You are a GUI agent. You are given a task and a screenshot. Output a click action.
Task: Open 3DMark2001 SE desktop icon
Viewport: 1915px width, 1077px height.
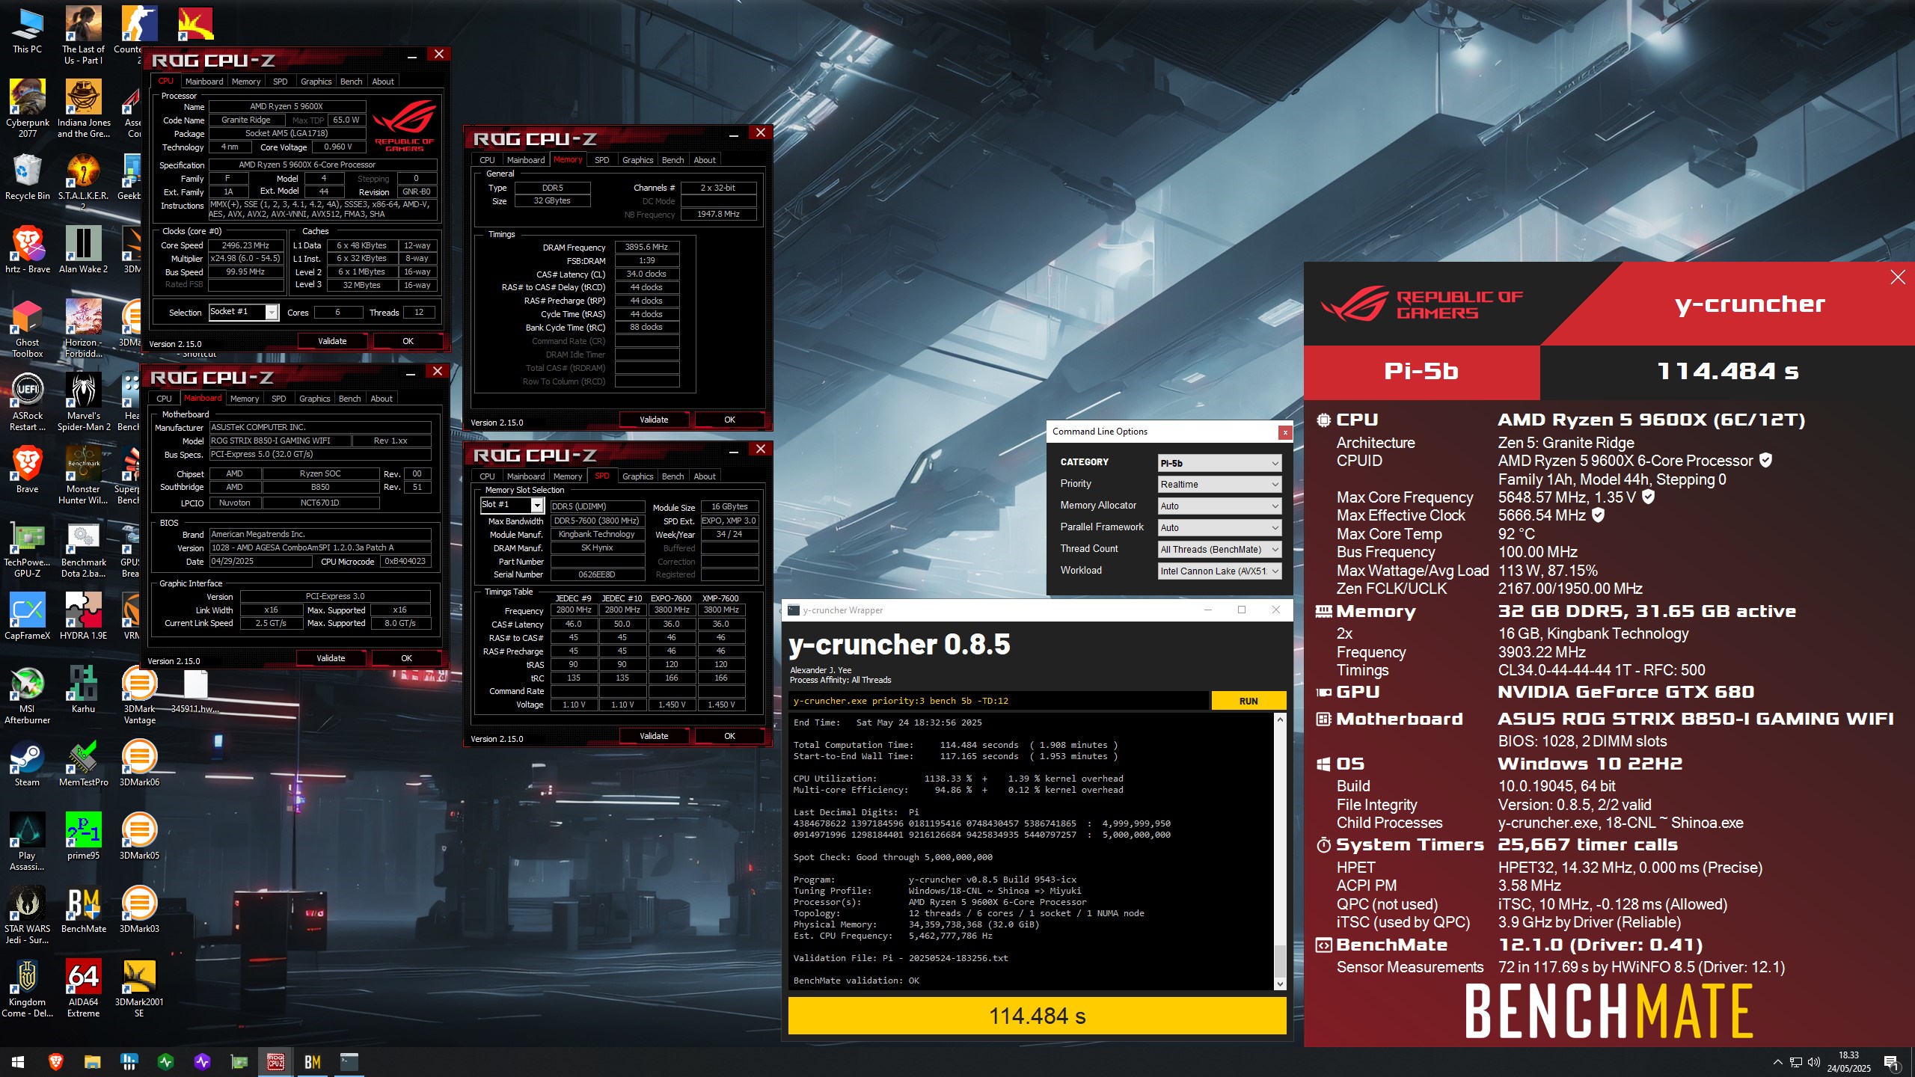coord(139,989)
